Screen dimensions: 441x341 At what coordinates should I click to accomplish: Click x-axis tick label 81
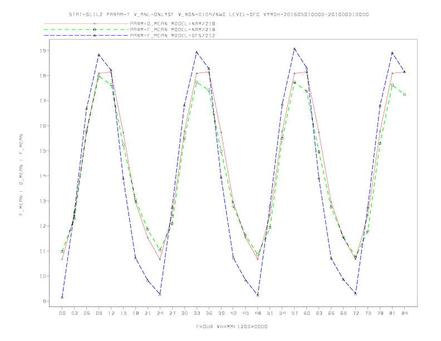(393, 313)
